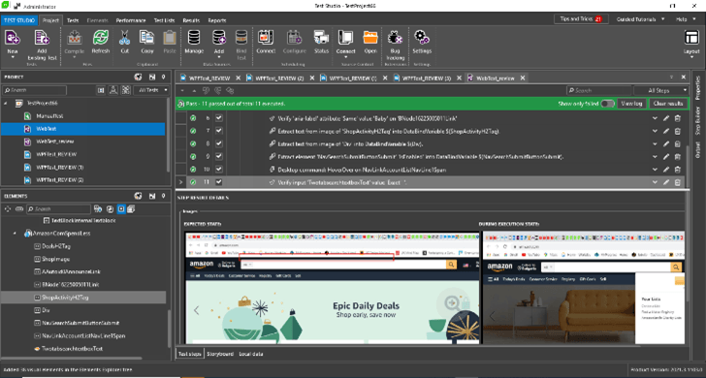Click the steps Search field
706x378 pixels.
598,90
